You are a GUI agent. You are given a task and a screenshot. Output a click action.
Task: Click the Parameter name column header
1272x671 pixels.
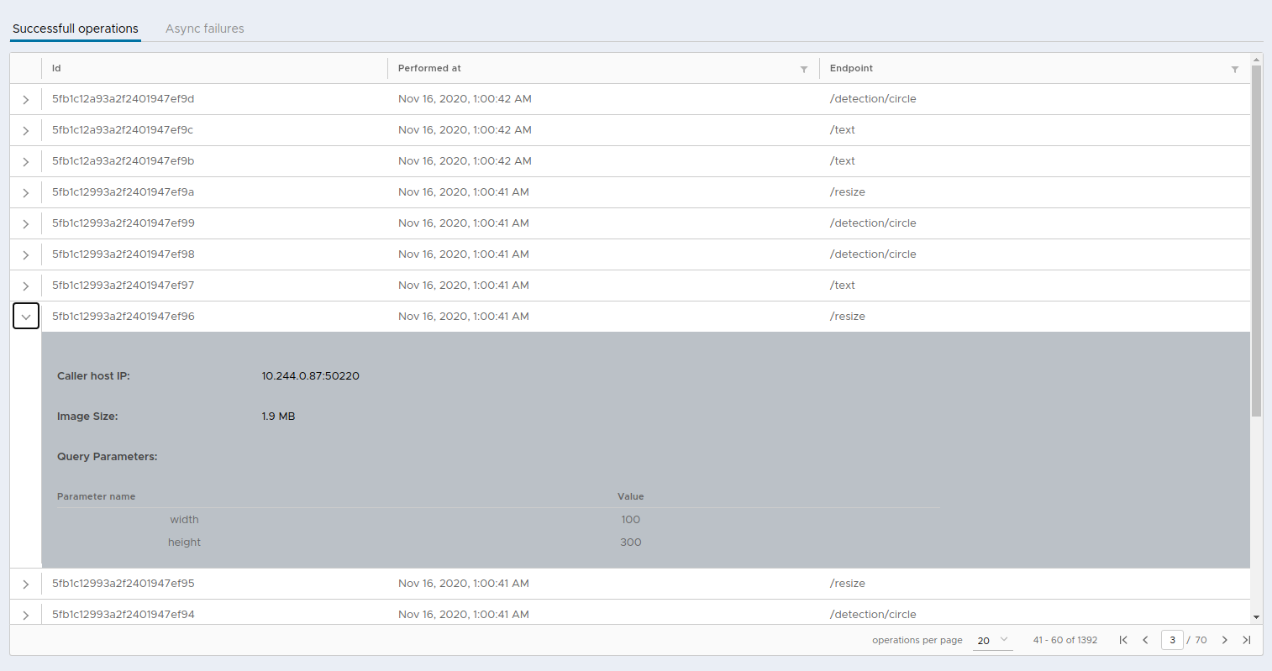coord(96,497)
